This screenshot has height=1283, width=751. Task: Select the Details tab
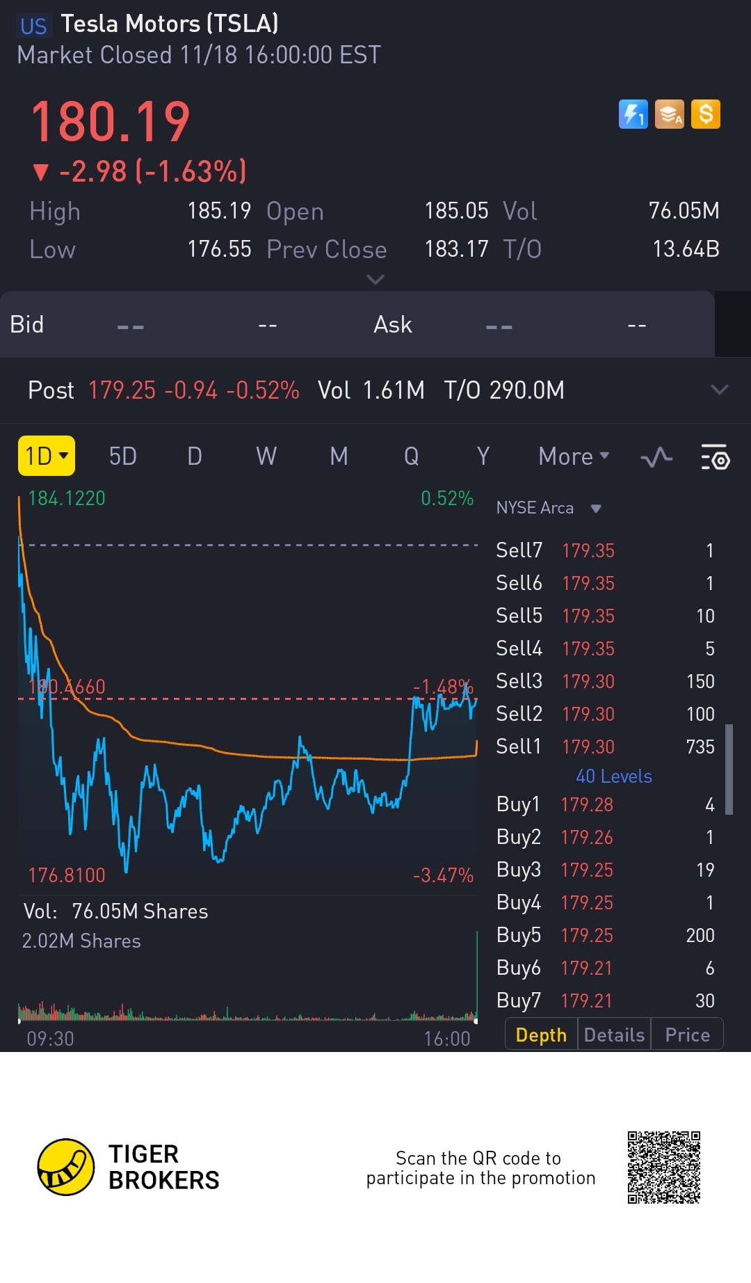(x=614, y=1035)
